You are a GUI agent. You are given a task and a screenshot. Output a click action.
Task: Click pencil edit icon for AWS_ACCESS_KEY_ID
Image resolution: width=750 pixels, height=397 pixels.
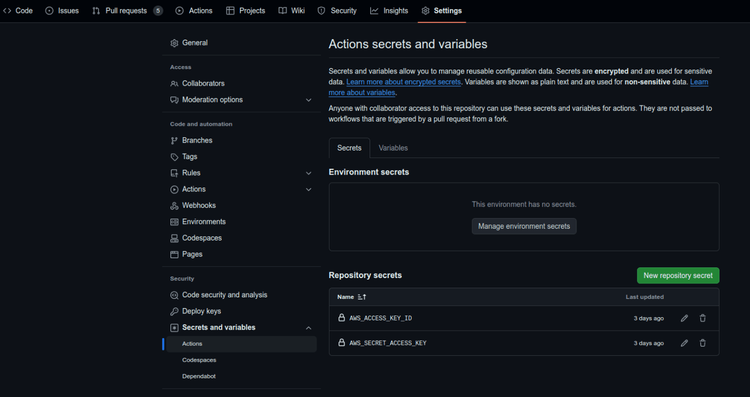pyautogui.click(x=684, y=318)
